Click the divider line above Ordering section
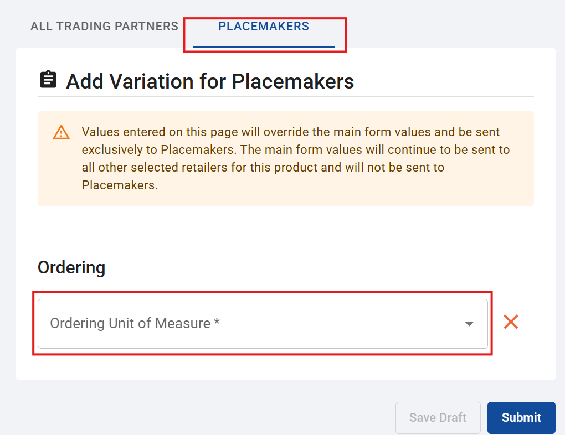 (x=286, y=242)
